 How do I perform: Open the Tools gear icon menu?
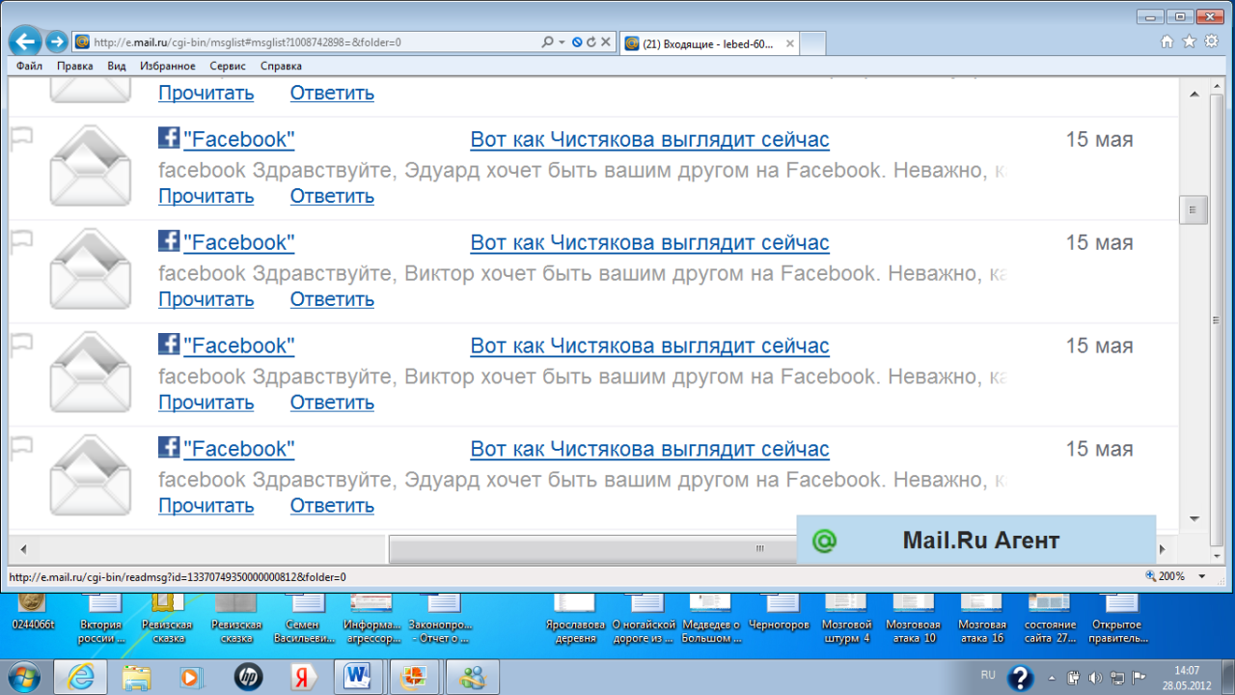coord(1212,42)
